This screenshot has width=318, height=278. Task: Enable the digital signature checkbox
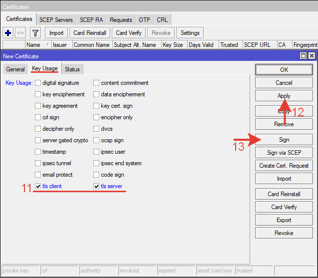38,83
